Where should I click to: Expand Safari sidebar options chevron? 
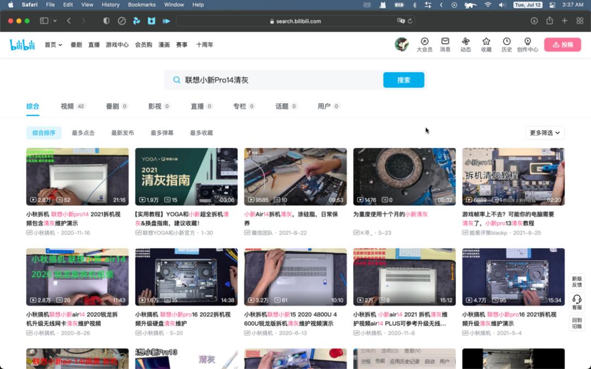tap(55, 21)
